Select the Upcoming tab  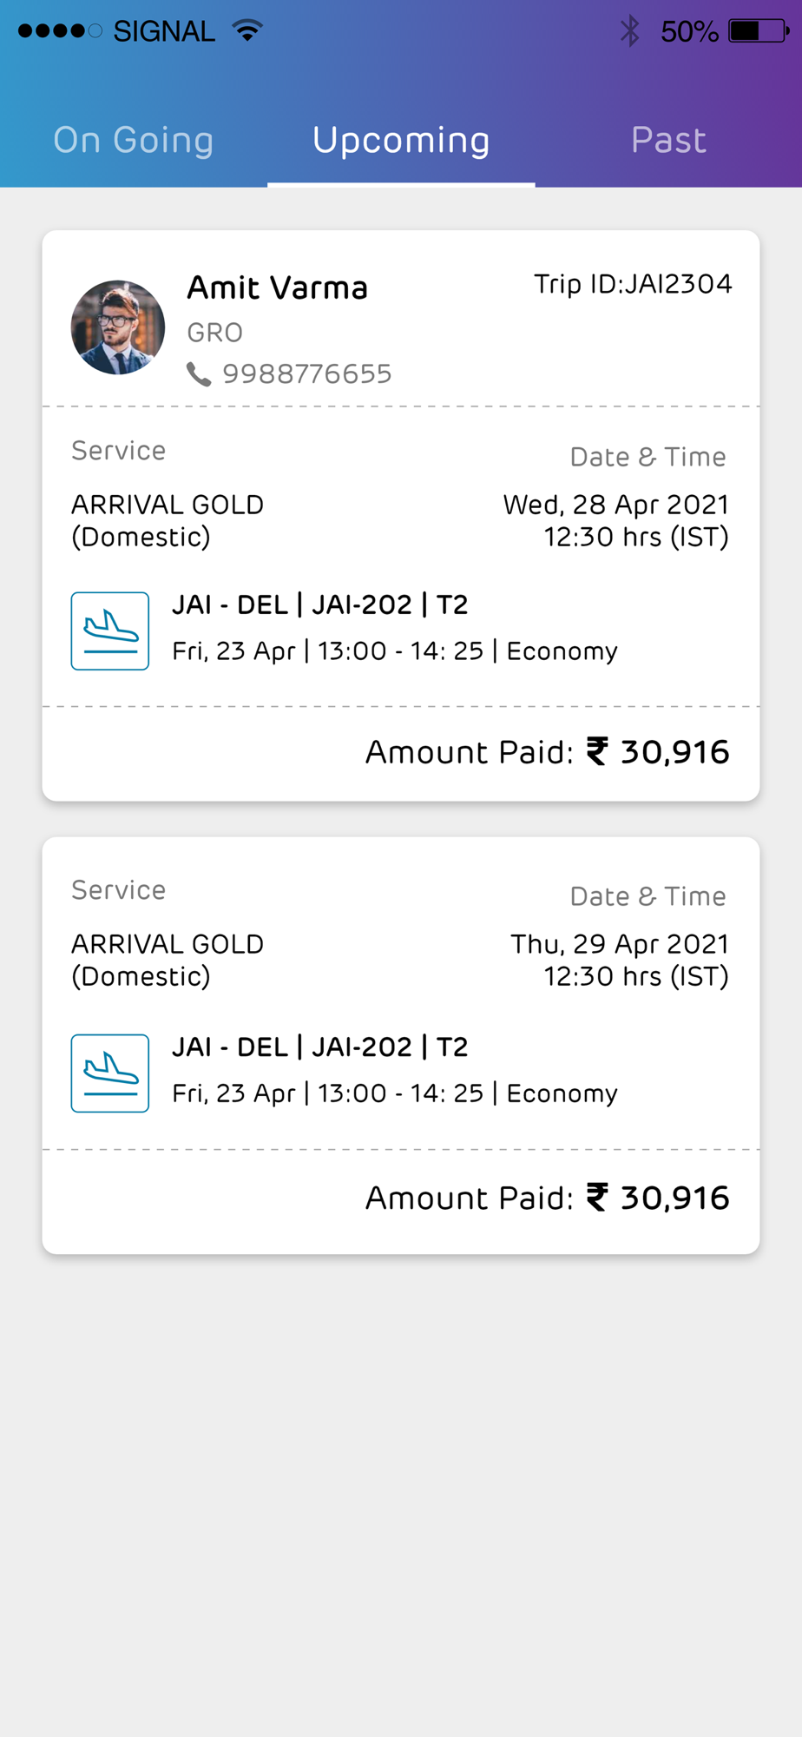401,140
